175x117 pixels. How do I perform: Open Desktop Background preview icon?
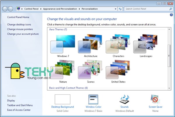coord(62,99)
